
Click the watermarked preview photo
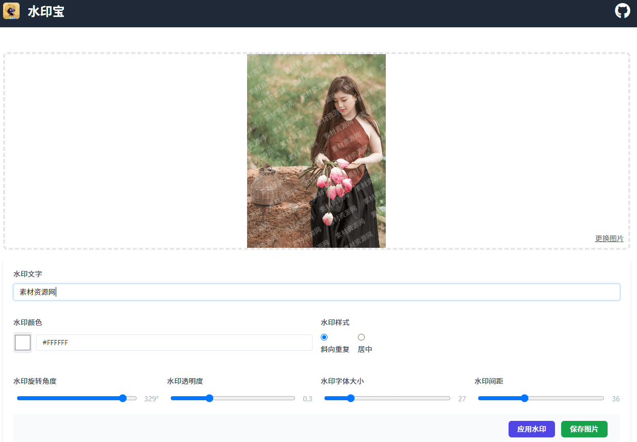[316, 151]
